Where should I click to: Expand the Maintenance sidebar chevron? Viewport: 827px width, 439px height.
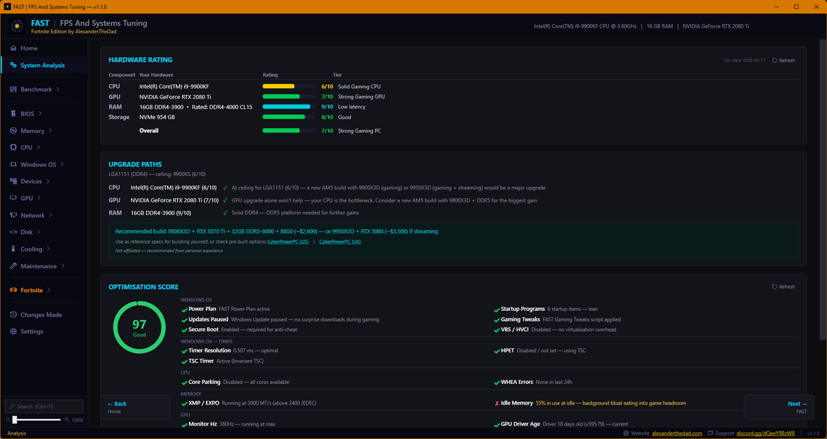point(63,266)
